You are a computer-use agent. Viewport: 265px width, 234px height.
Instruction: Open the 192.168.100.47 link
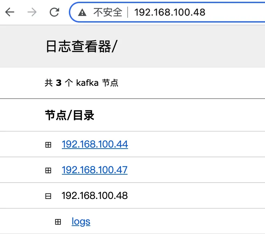pos(95,170)
